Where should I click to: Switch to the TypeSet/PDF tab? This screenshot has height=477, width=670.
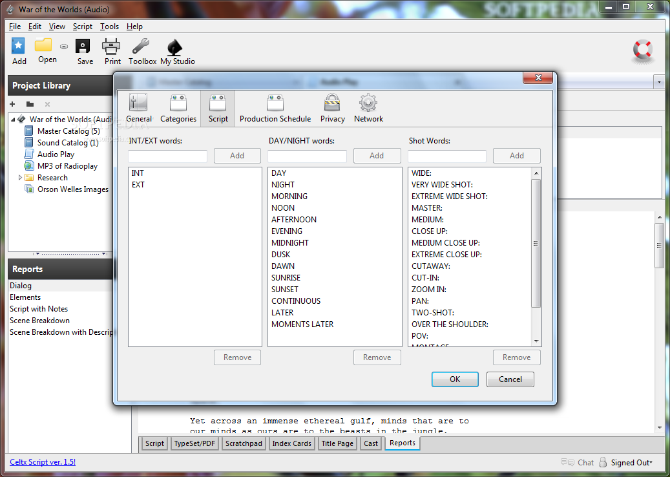(x=194, y=443)
